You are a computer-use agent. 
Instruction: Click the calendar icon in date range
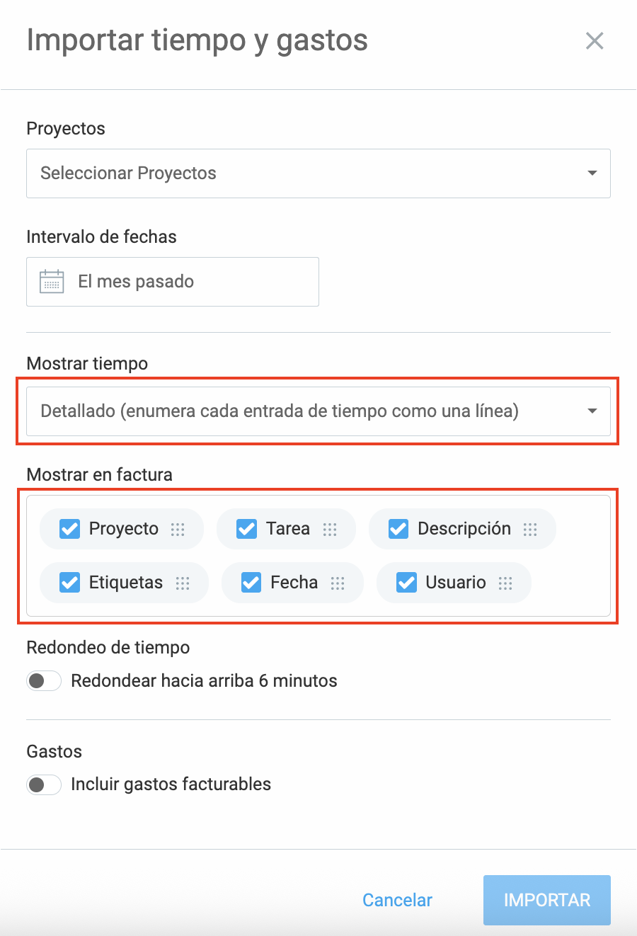click(x=52, y=282)
